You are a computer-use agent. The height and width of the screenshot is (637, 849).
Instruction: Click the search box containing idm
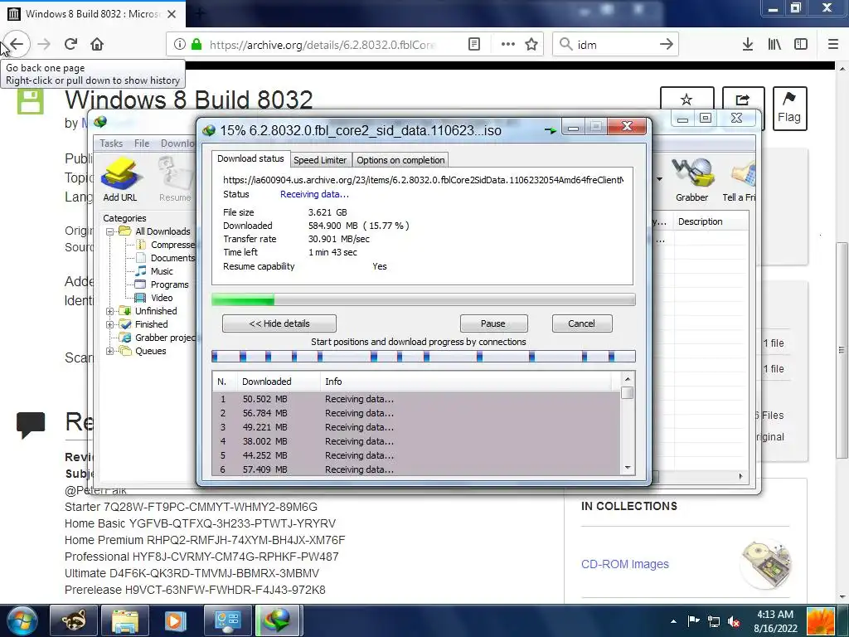click(616, 45)
